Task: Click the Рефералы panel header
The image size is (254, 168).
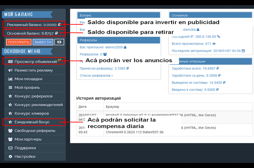Action: 119,40
